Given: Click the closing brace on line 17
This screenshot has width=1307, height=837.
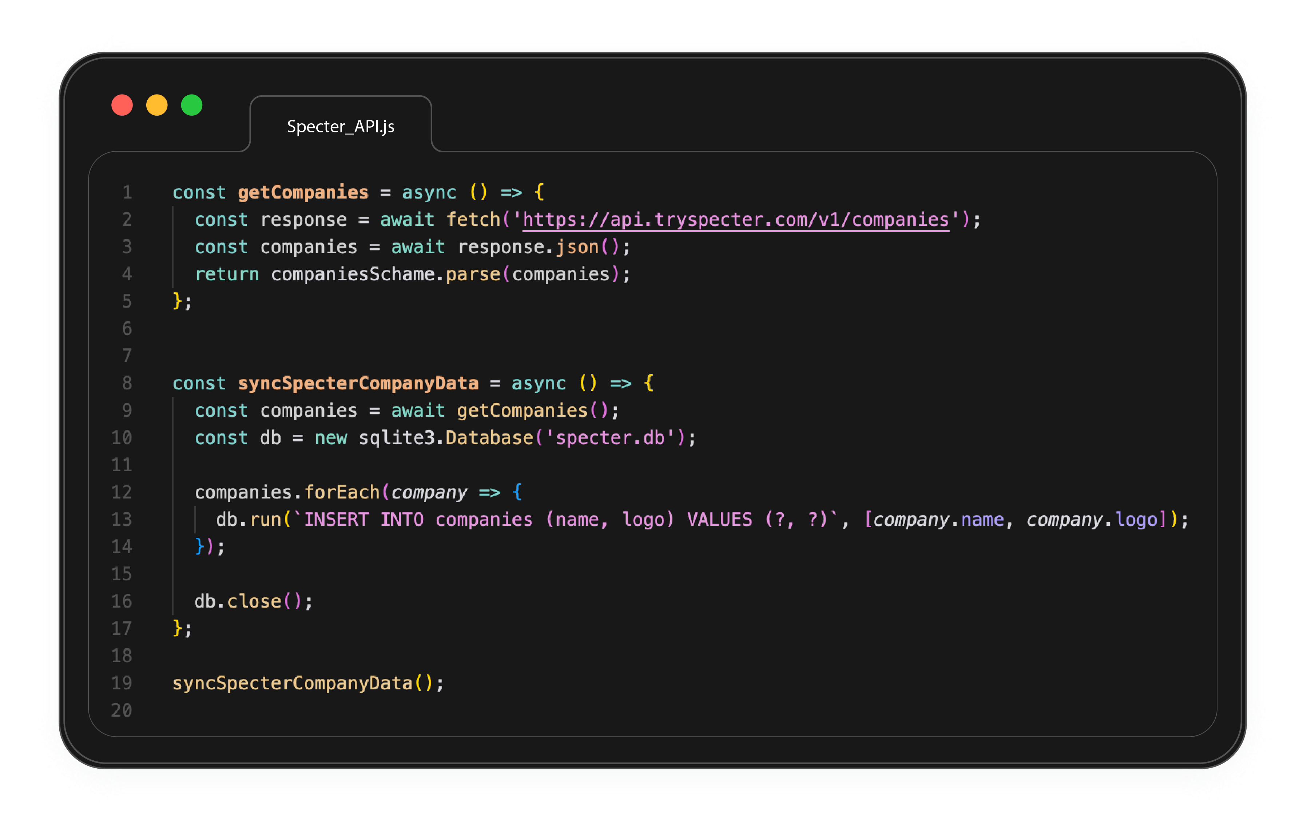Looking at the screenshot, I should pyautogui.click(x=177, y=628).
